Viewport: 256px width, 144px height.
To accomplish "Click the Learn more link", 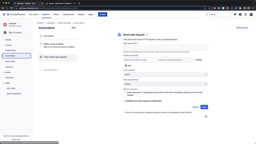I will (16, 140).
